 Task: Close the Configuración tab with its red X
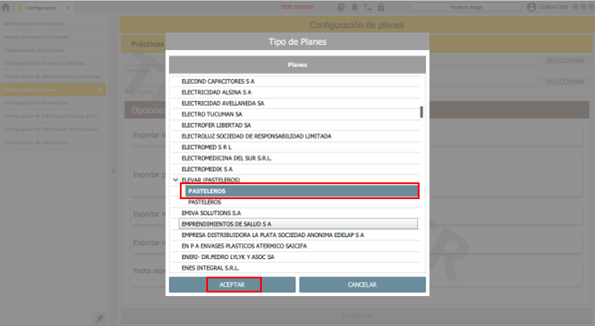(68, 8)
